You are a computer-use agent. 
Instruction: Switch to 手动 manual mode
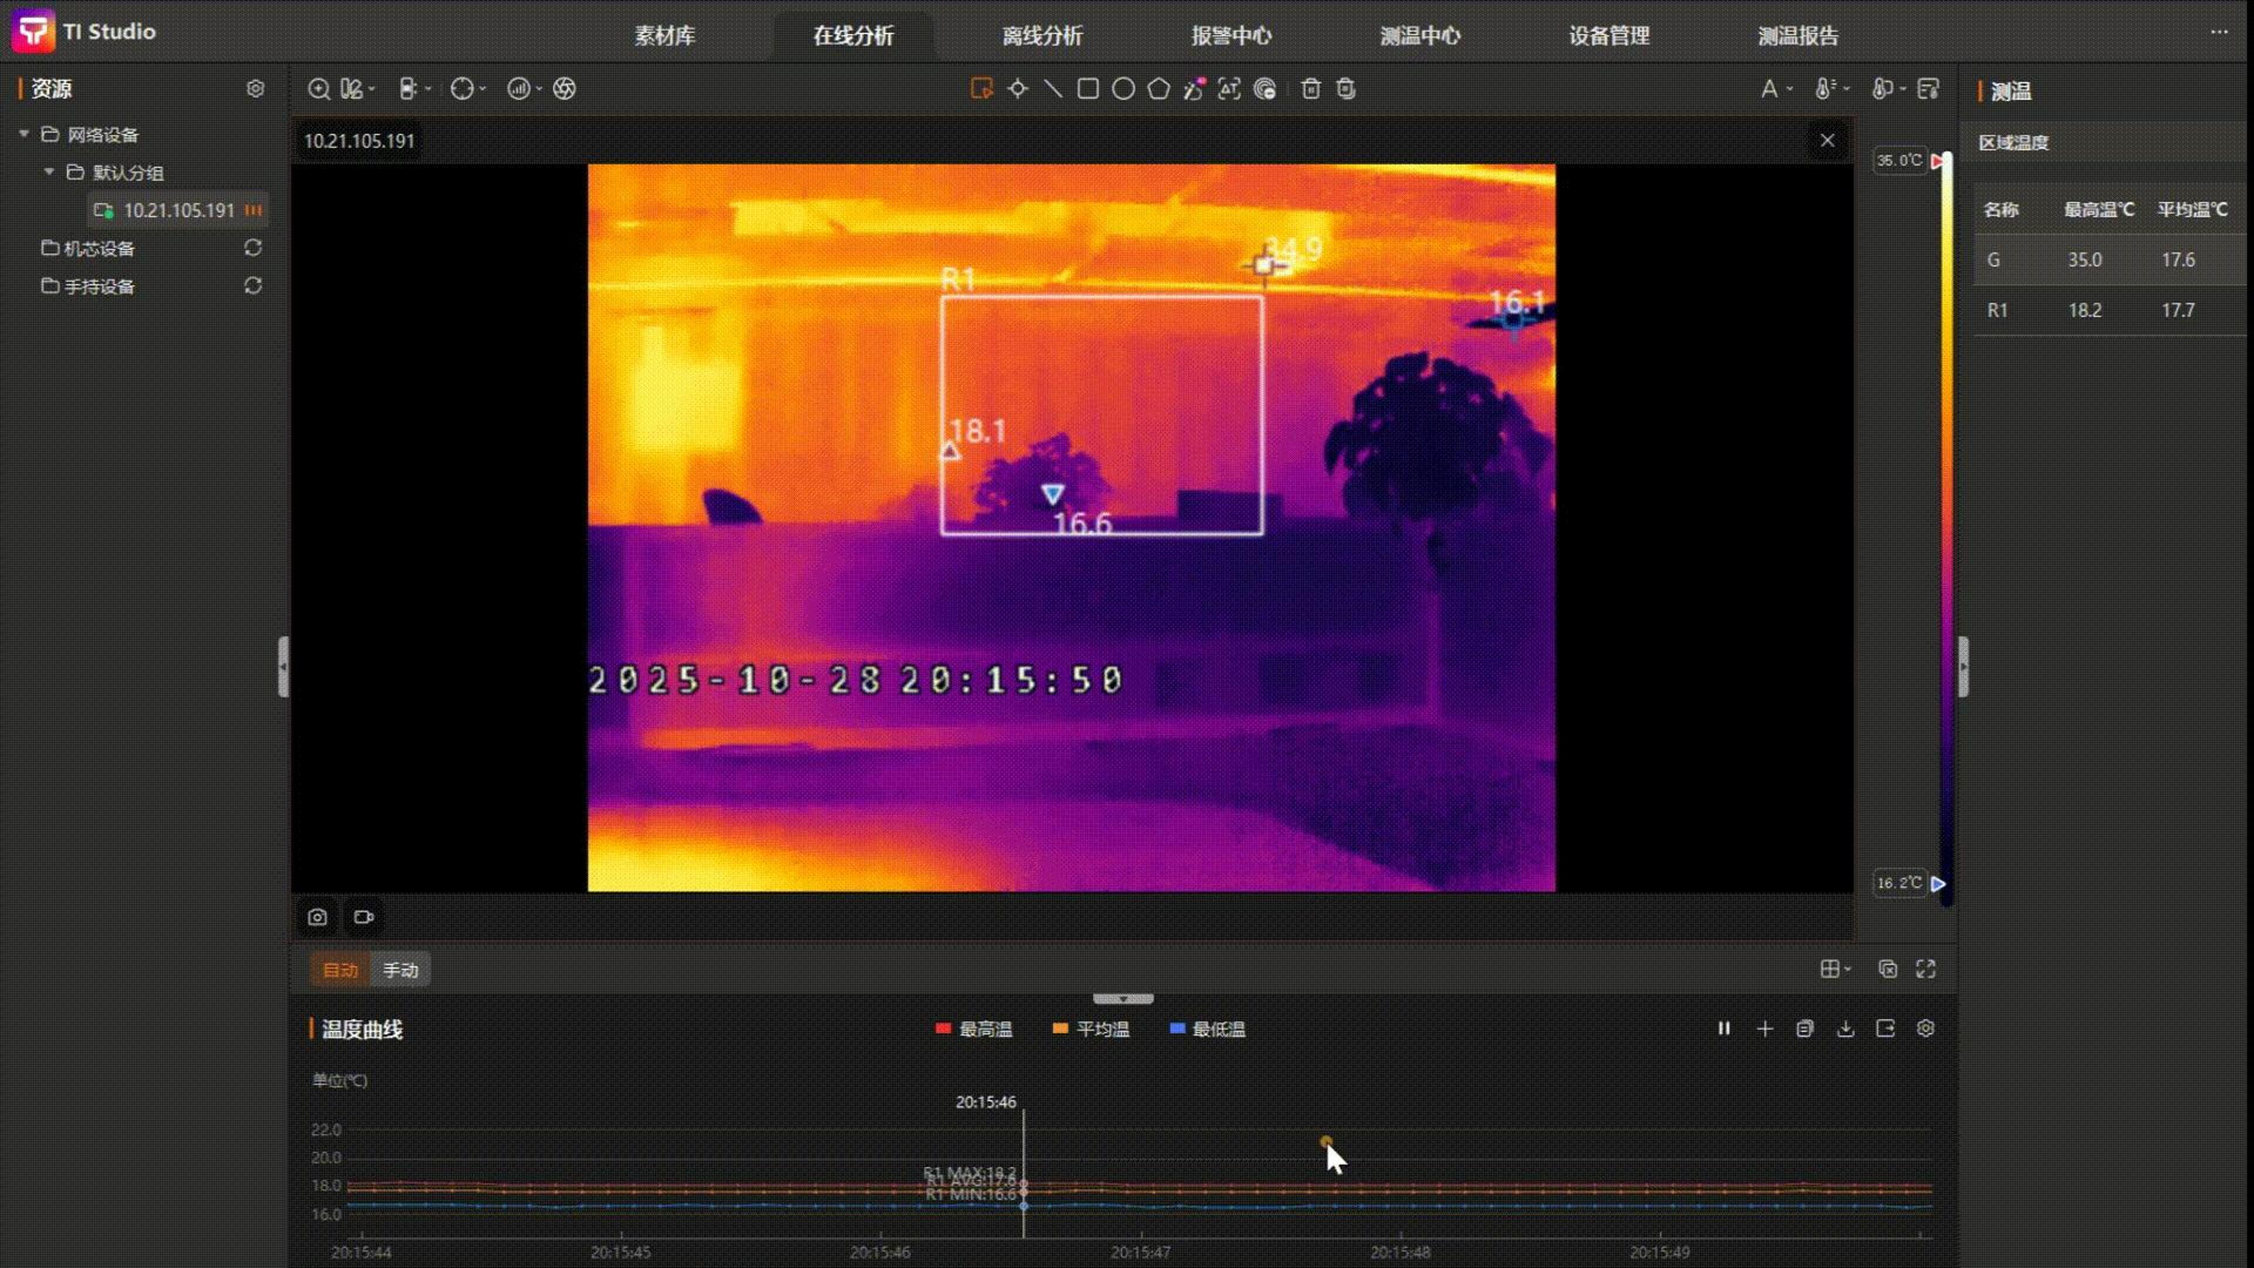(401, 970)
